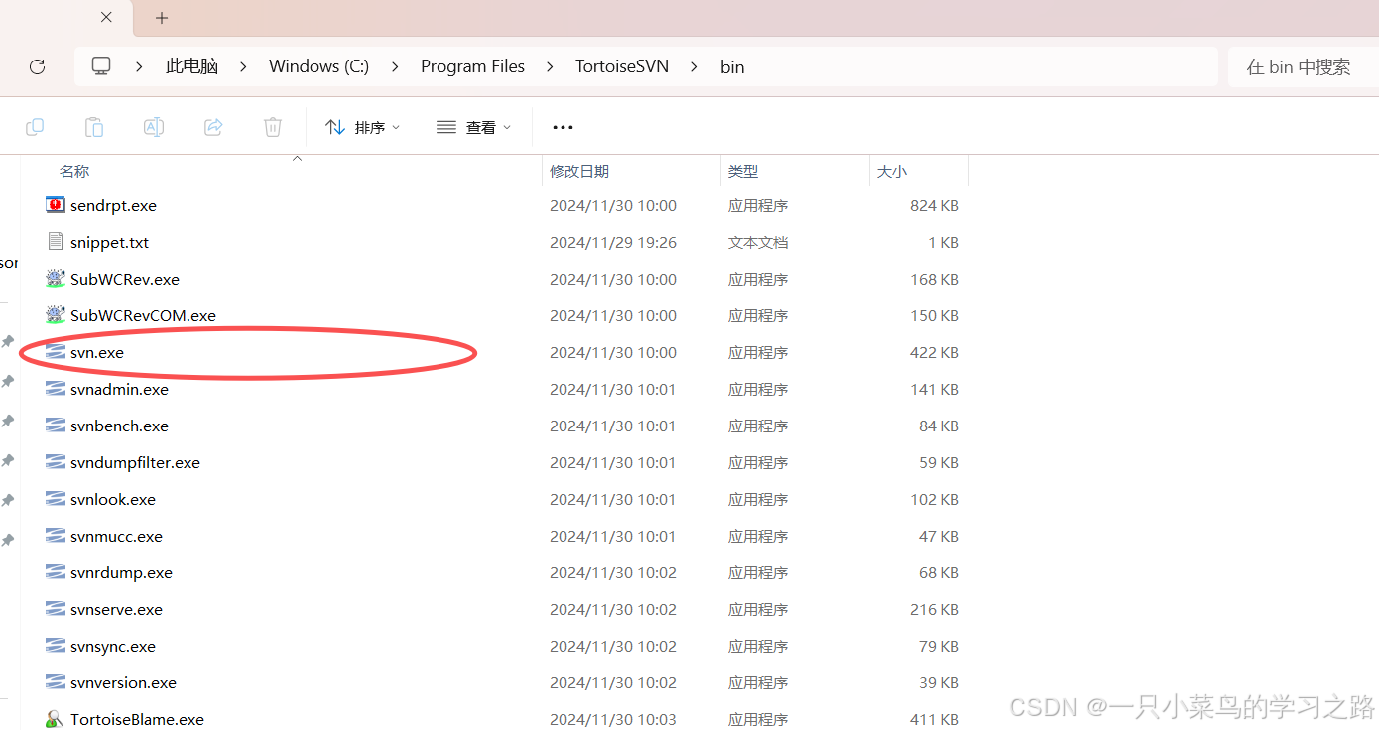The image size is (1379, 730).
Task: Click the copy icon in toolbar
Action: coord(35,127)
